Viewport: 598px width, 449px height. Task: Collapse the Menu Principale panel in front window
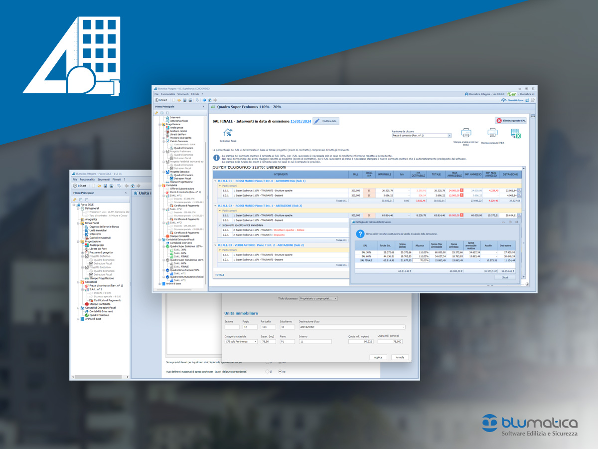[x=203, y=107]
